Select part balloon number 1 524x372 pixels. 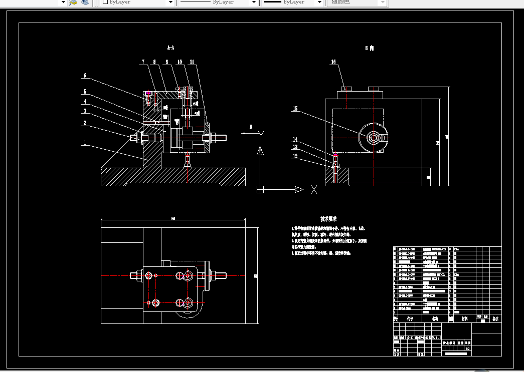point(85,143)
